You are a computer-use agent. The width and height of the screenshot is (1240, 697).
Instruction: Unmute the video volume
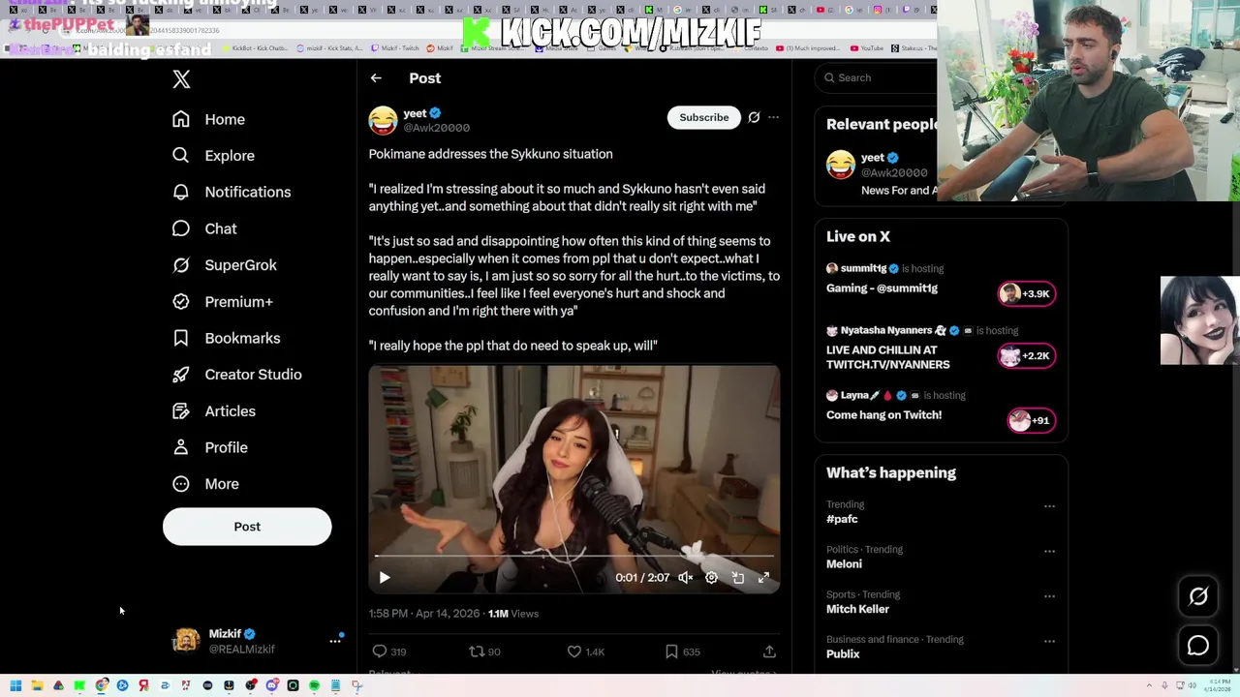click(686, 578)
